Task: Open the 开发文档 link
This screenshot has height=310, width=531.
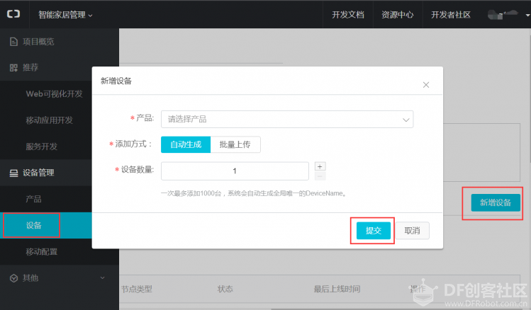Action: 348,15
